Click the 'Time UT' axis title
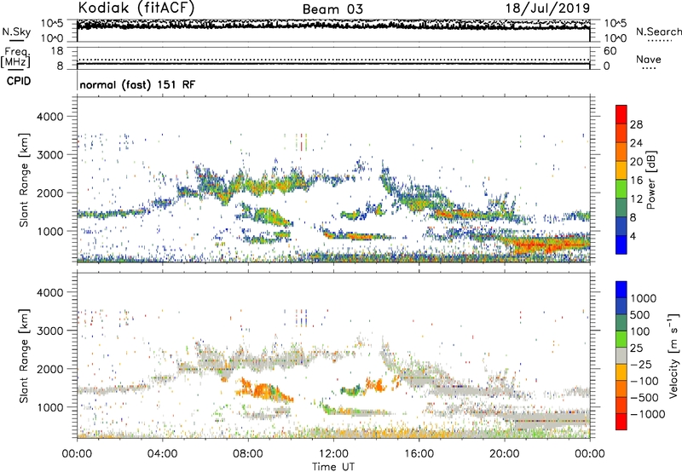 click(x=333, y=466)
